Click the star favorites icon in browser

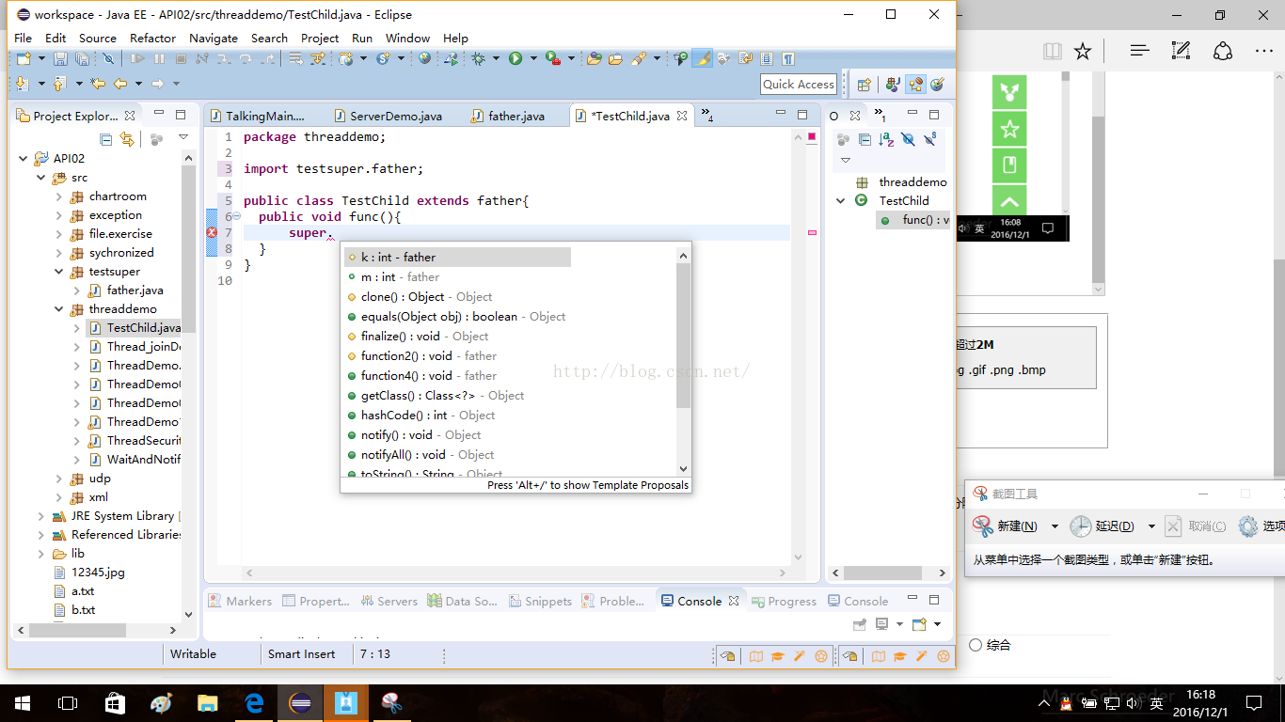coord(1083,51)
